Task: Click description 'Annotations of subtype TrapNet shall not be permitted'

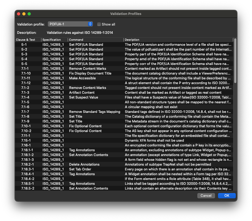Action: [168, 165]
